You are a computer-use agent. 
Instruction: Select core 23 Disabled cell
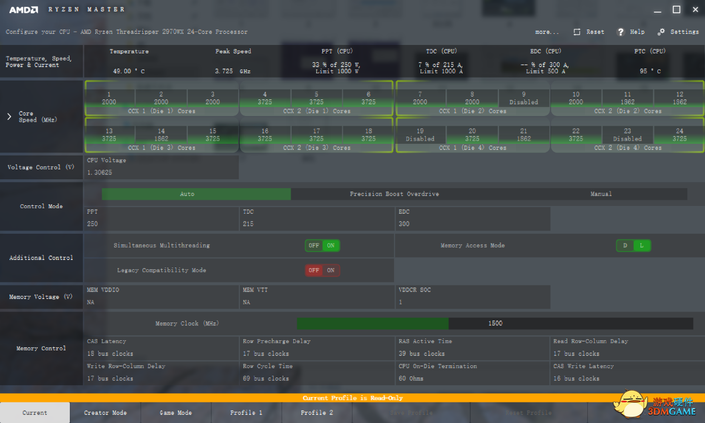coord(628,135)
